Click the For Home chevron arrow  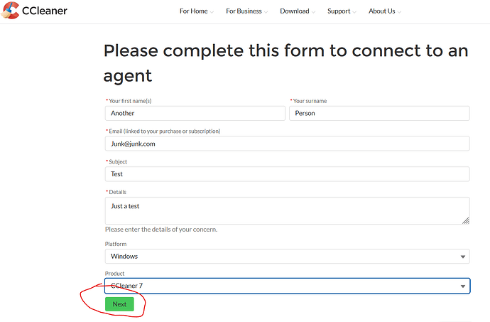point(213,12)
